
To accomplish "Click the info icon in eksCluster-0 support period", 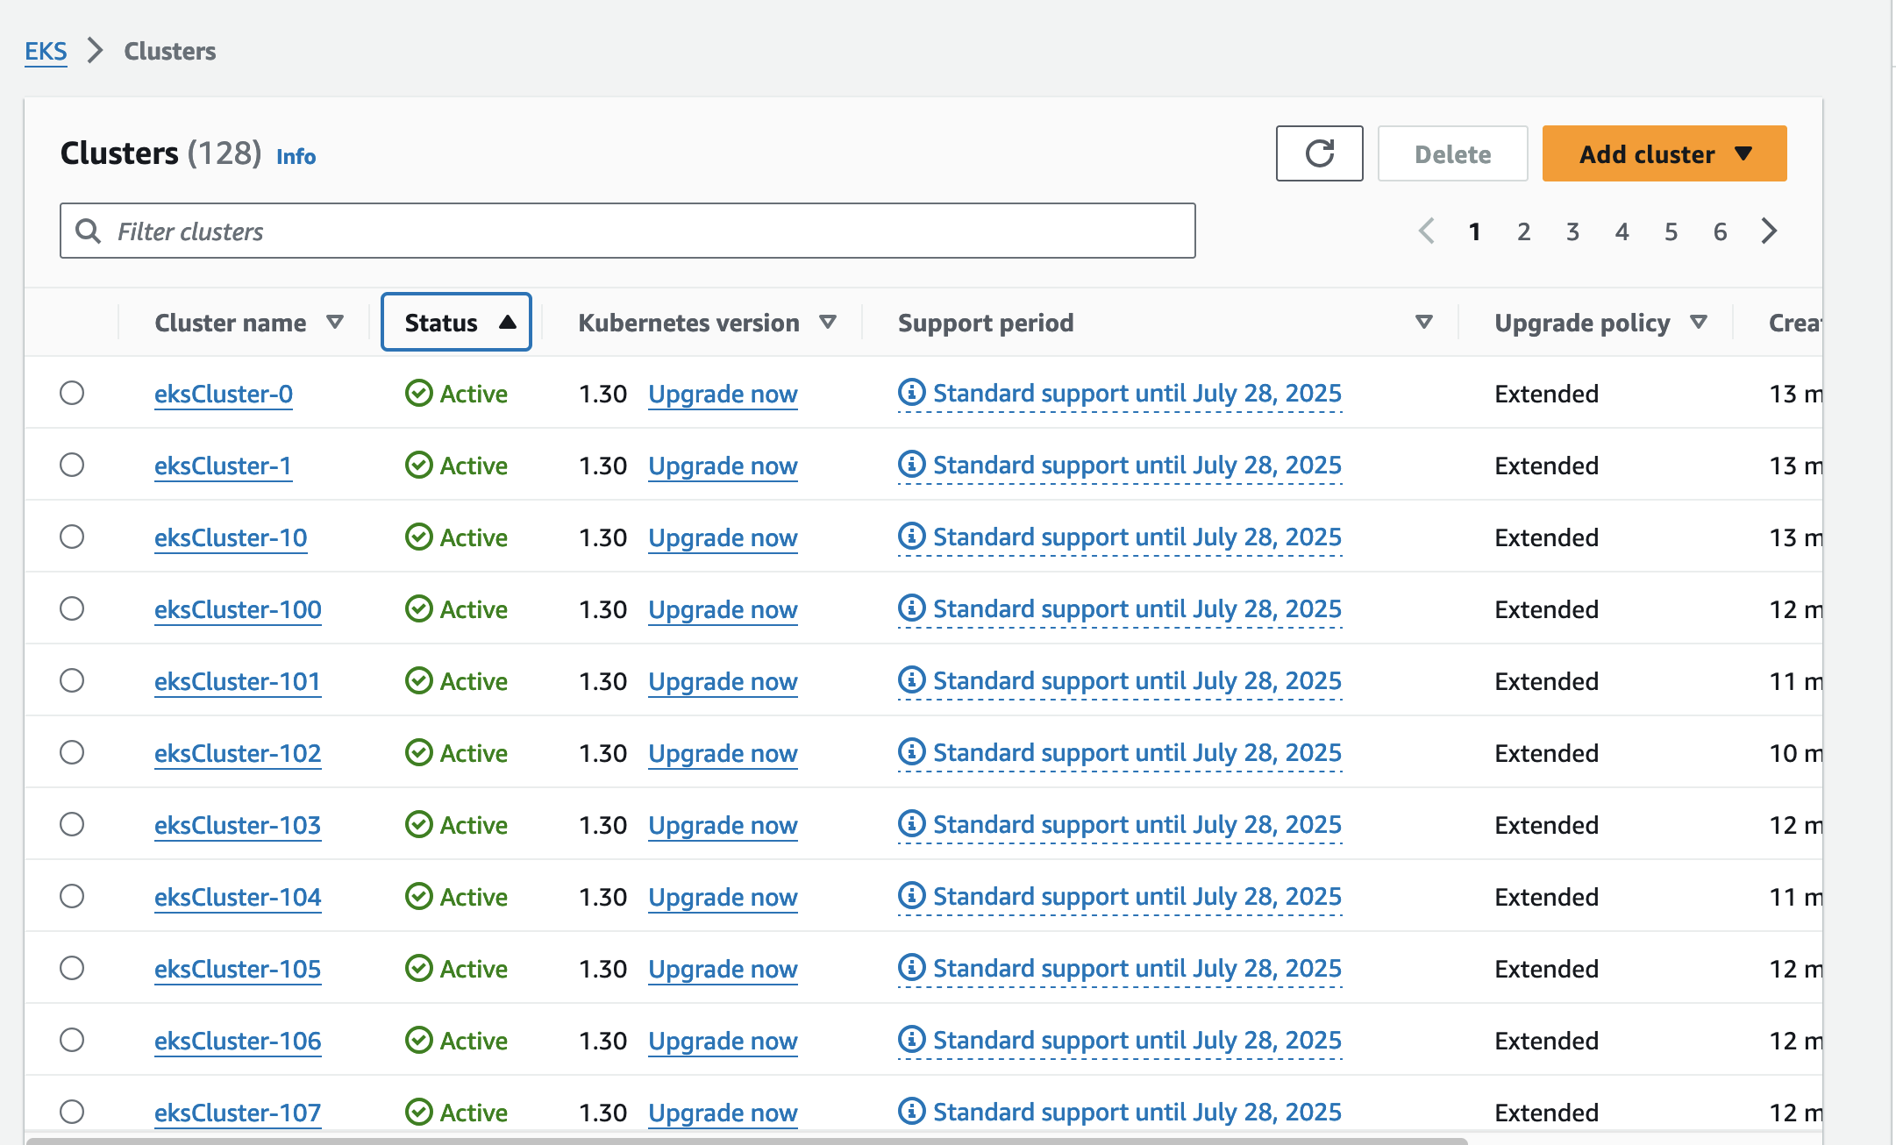I will (911, 392).
